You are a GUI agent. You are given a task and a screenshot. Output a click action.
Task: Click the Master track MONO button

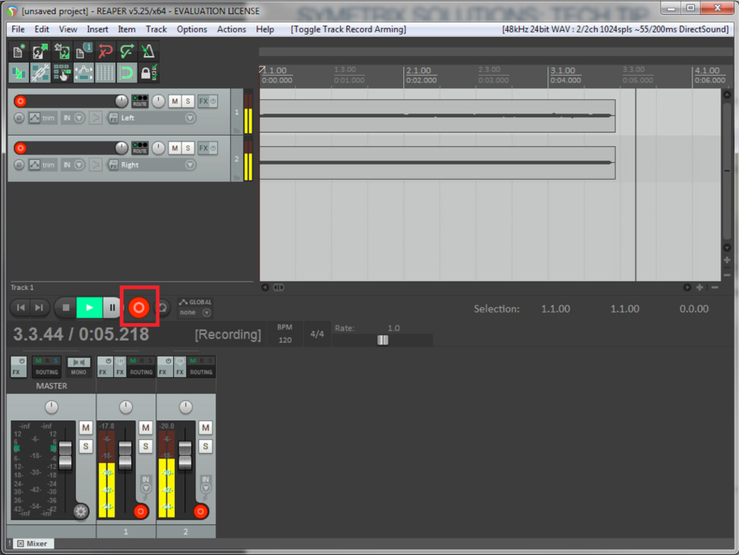79,367
